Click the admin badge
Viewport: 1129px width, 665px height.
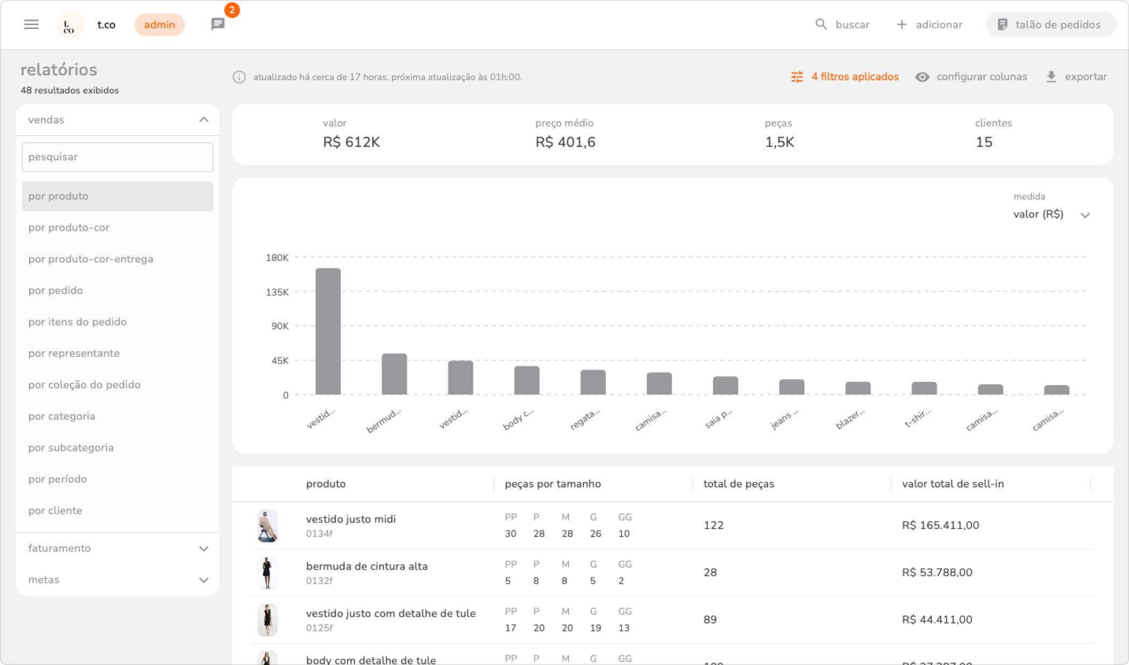[159, 25]
